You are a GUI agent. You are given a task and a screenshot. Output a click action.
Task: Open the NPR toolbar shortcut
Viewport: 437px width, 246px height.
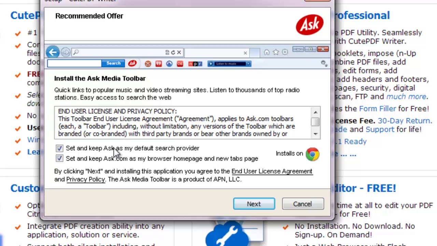click(x=195, y=64)
